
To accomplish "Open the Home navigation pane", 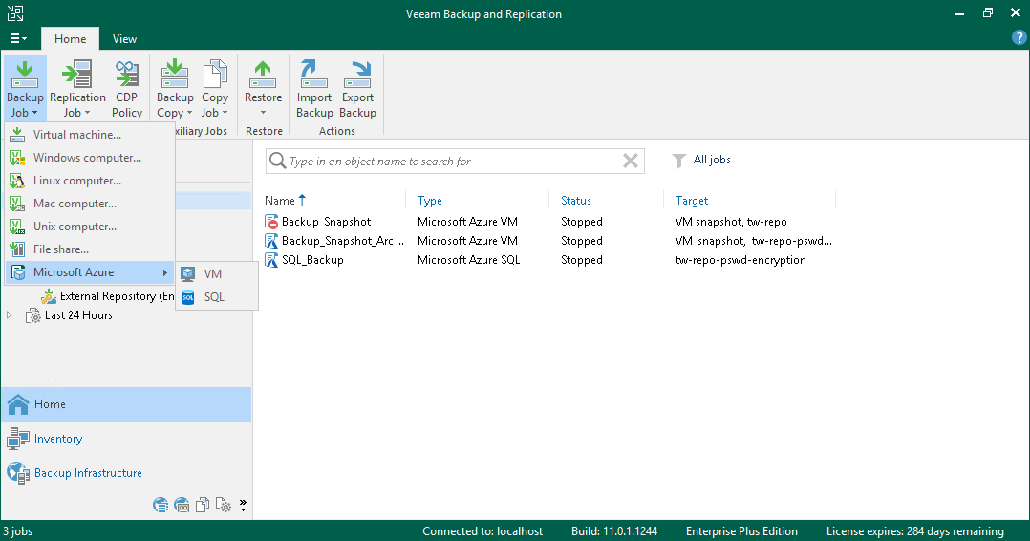I will pyautogui.click(x=126, y=404).
